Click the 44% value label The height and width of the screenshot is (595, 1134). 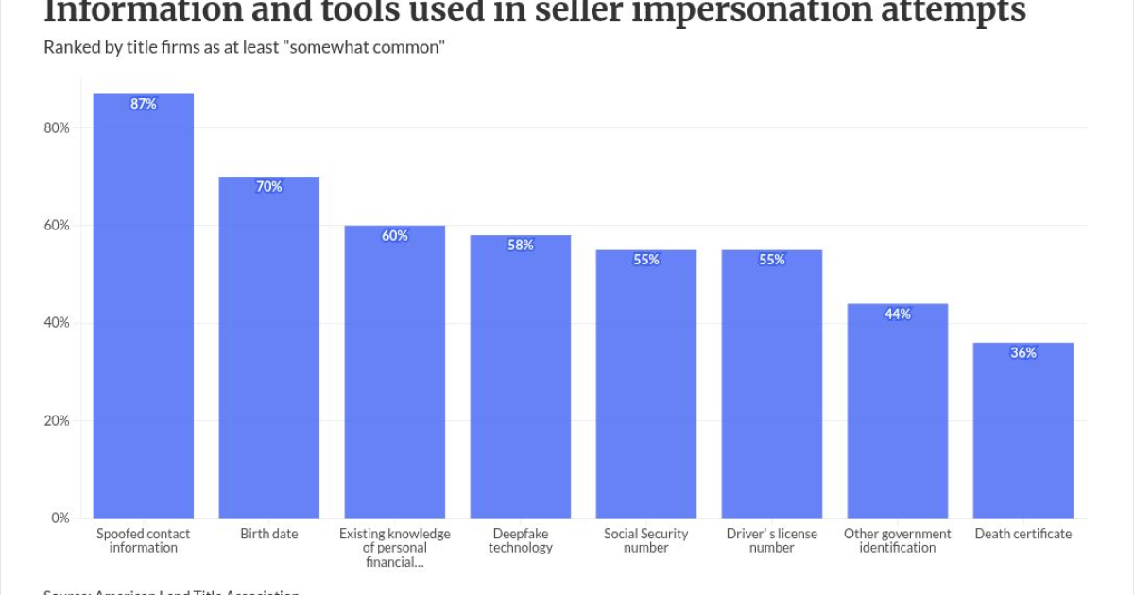[x=897, y=314]
